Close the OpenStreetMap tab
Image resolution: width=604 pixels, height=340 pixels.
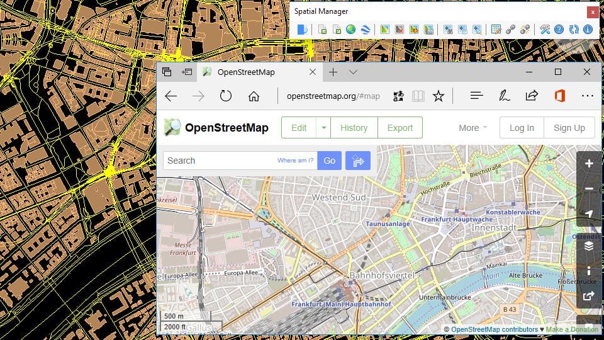pos(313,72)
